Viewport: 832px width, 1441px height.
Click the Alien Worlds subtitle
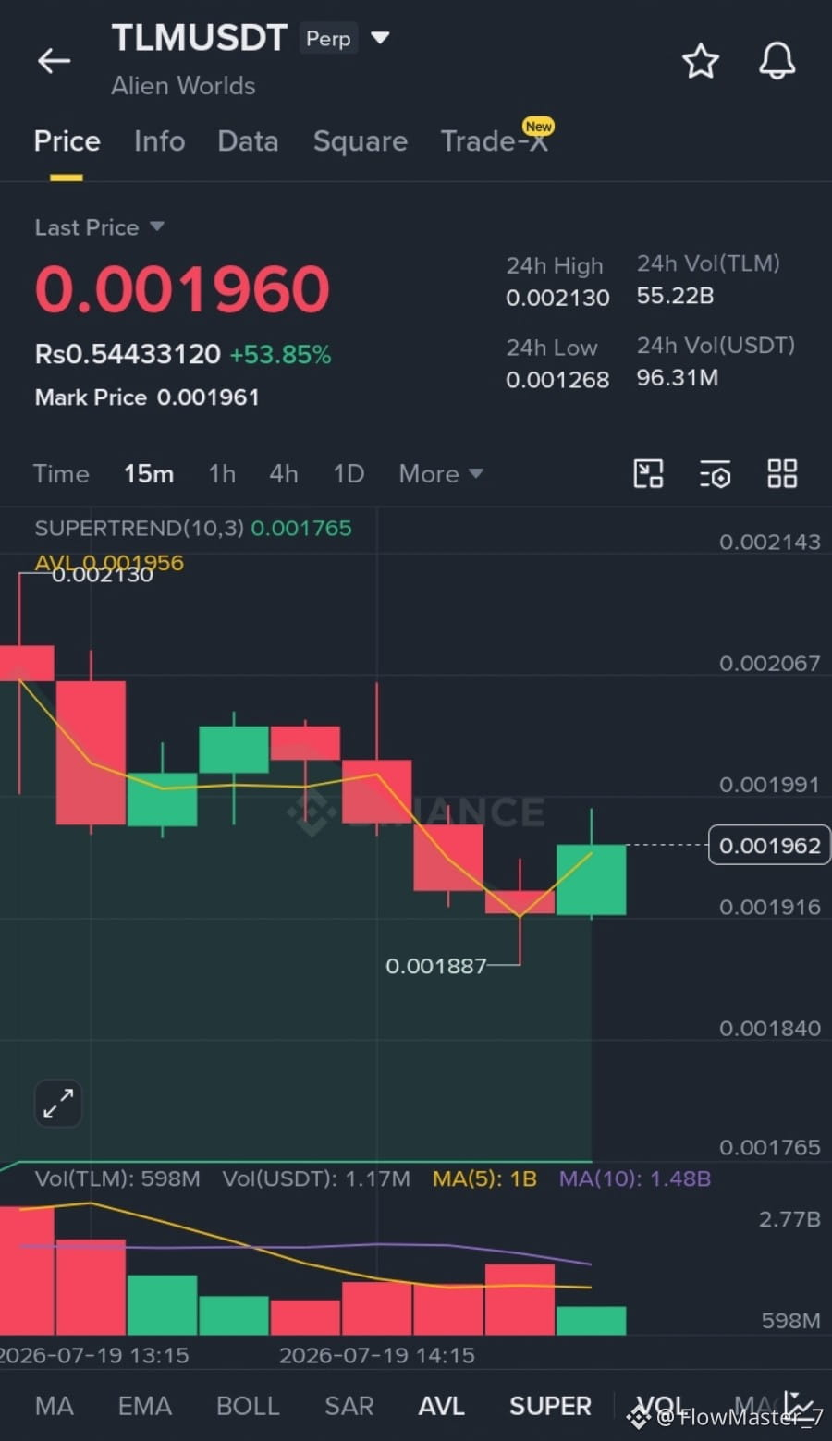coord(183,86)
